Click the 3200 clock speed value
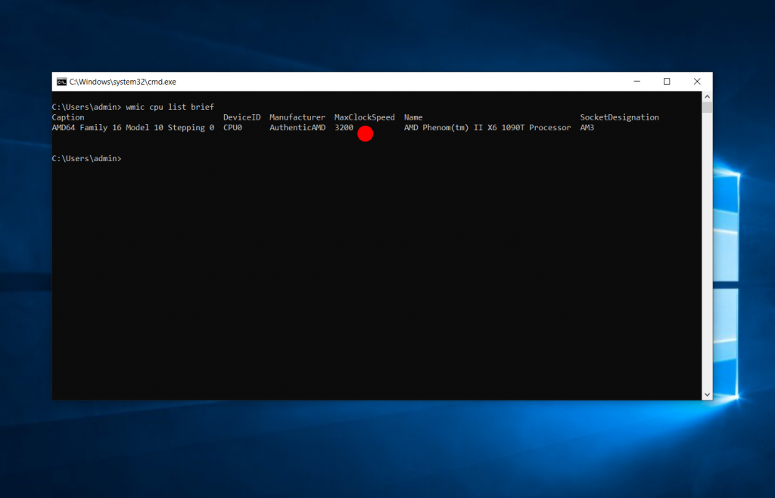 [x=344, y=128]
